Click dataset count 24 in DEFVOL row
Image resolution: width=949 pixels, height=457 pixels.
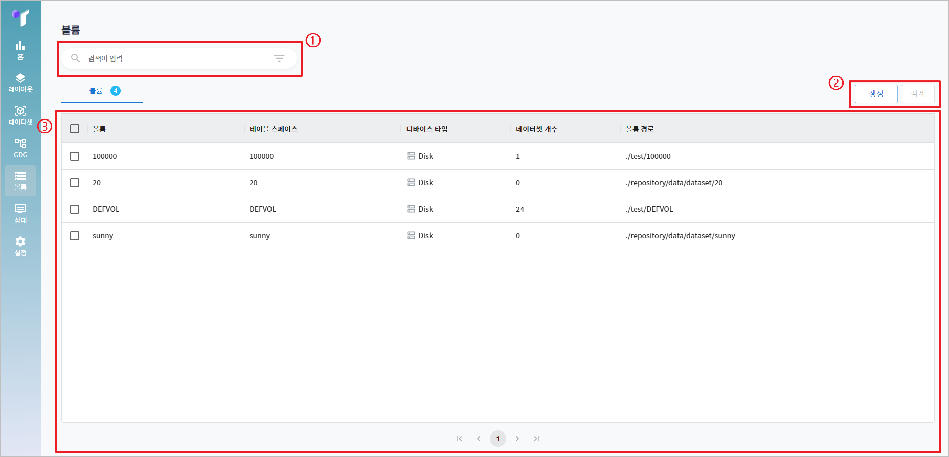coord(520,209)
